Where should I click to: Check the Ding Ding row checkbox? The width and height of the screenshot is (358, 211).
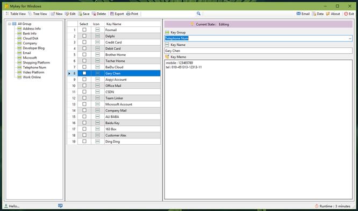[x=84, y=141]
